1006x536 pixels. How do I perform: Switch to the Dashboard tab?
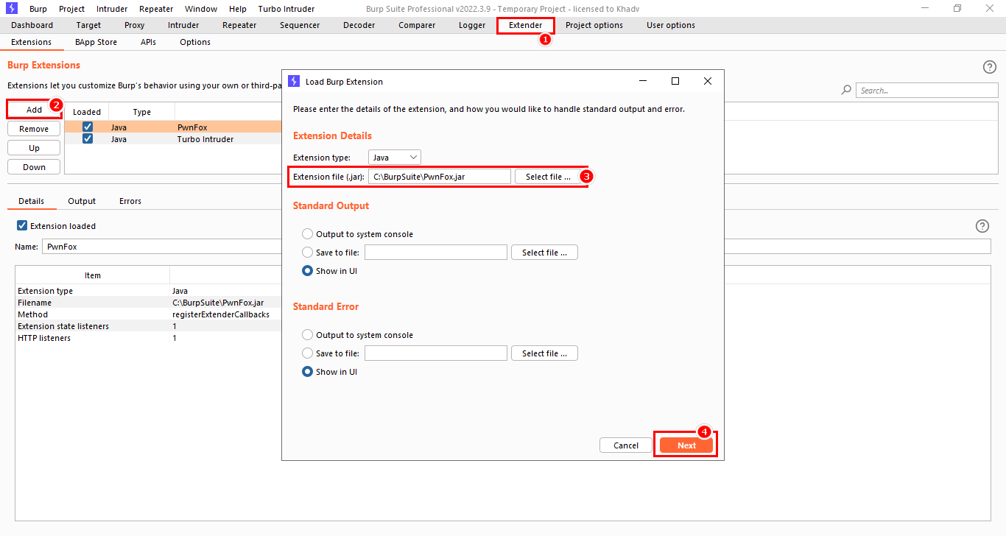pos(32,25)
